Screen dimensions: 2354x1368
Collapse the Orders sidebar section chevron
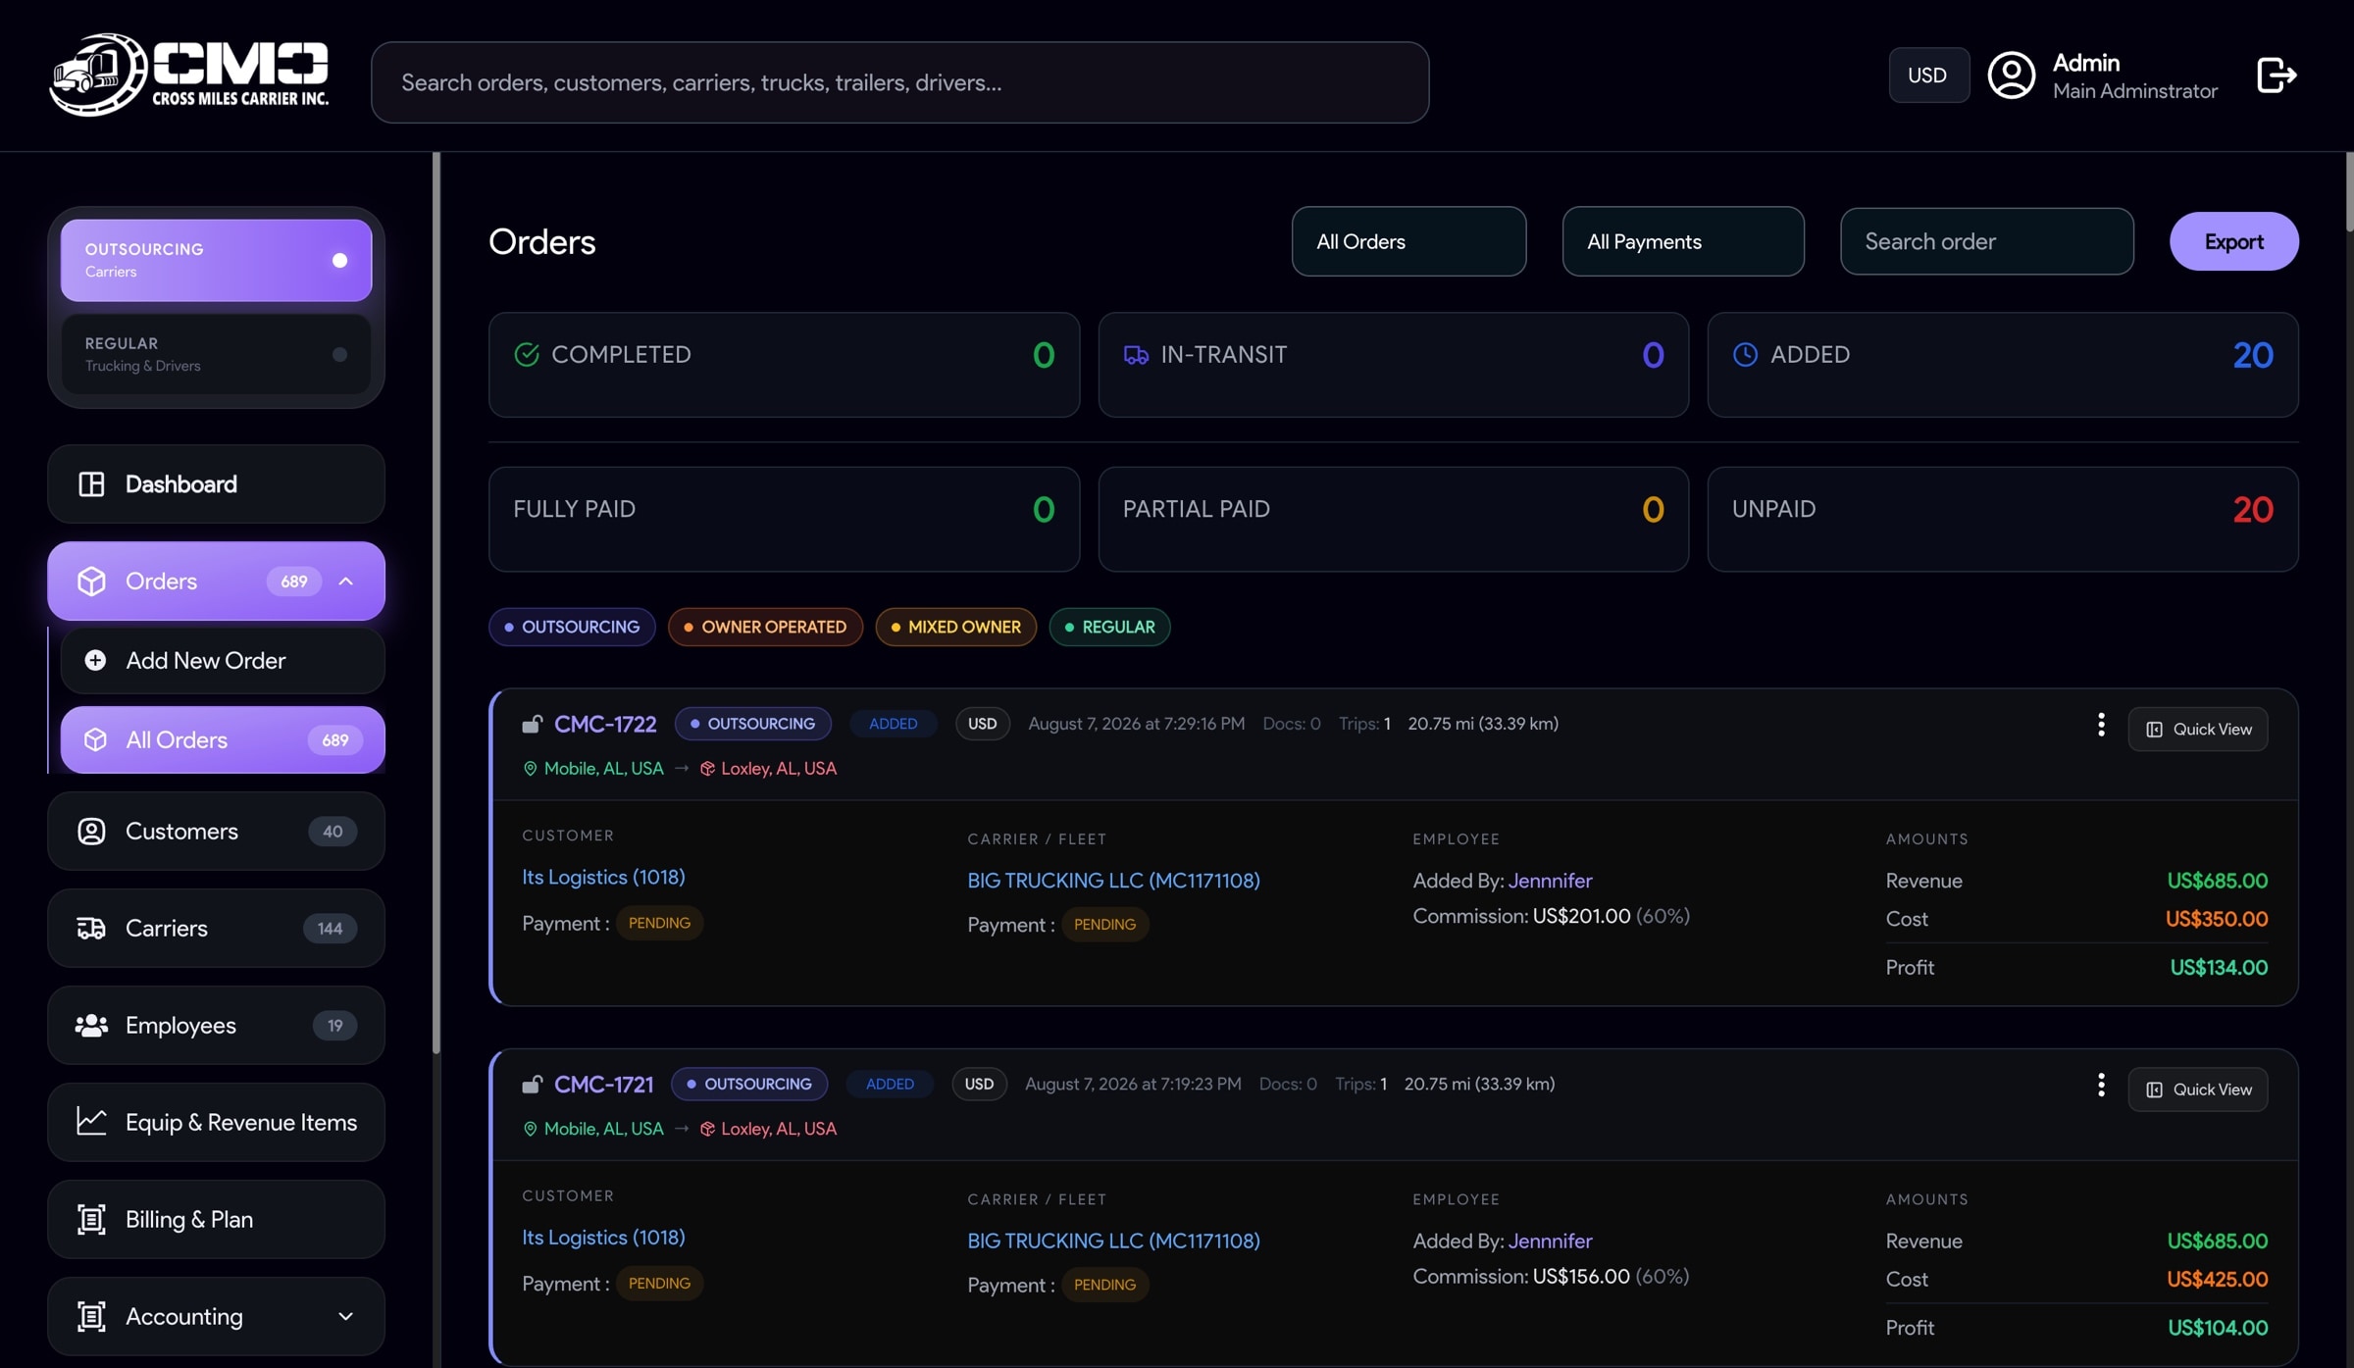coord(345,582)
